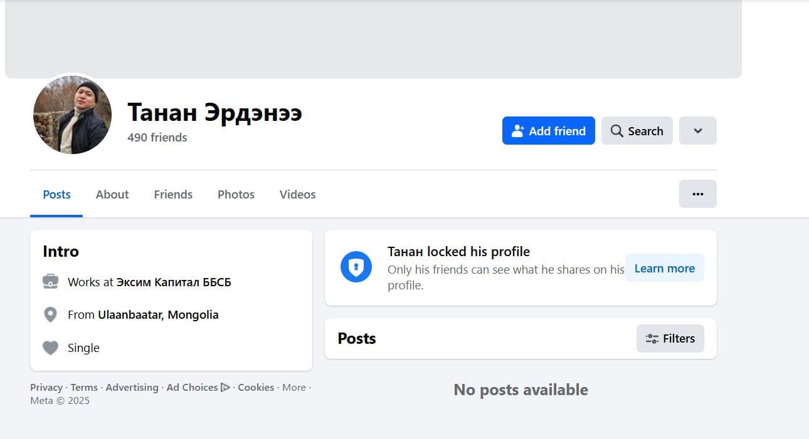Viewport: 809px width, 439px height.
Task: Click the Privacy footer link
Action: (46, 387)
